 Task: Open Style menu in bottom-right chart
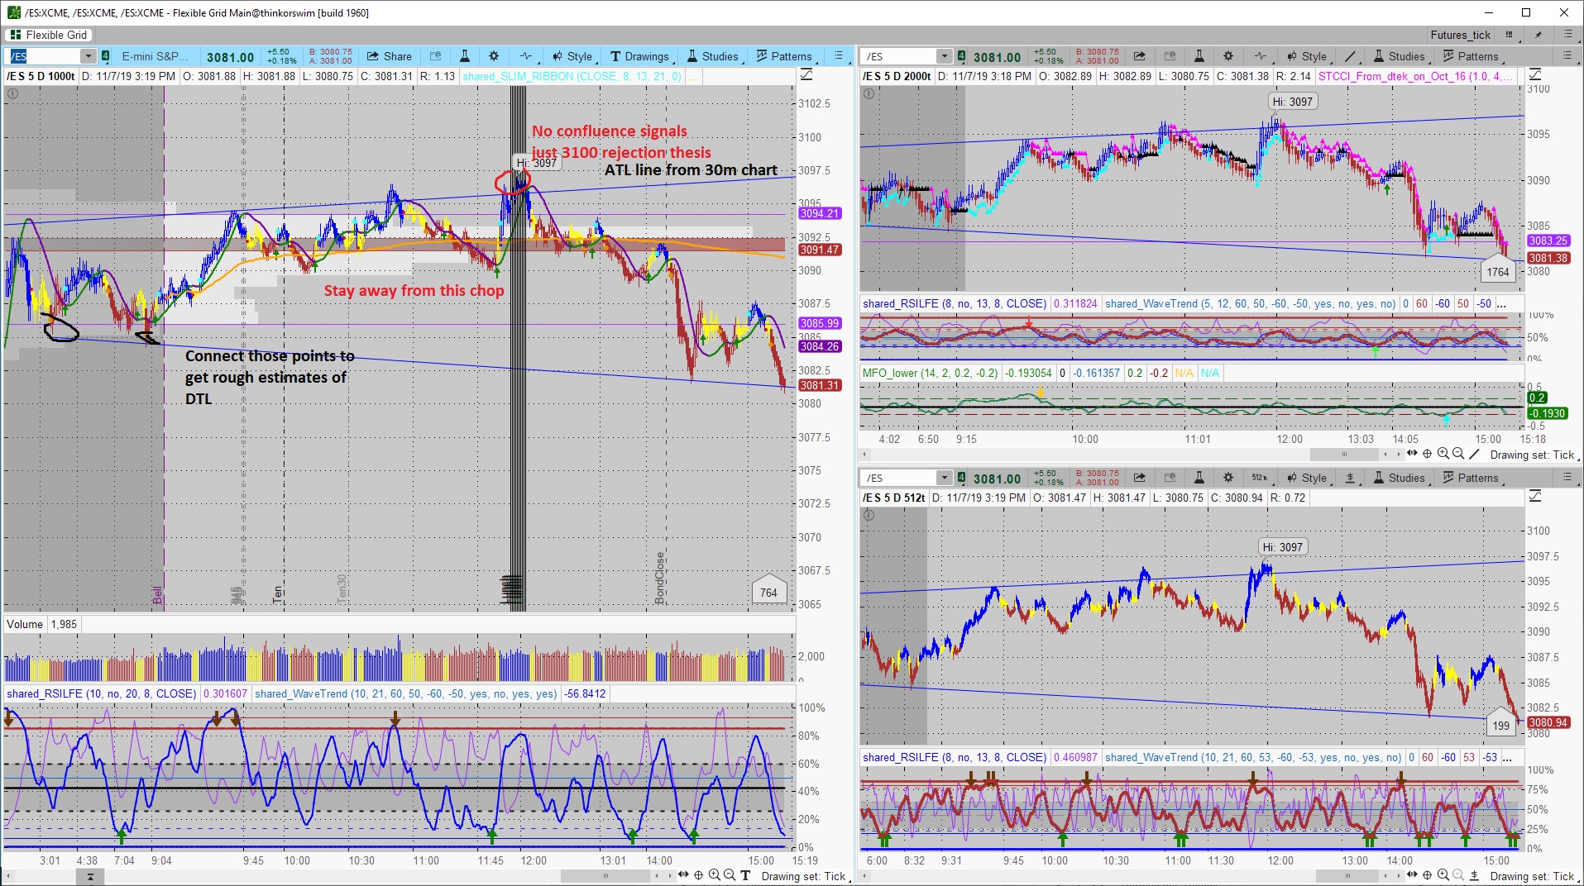point(1306,478)
